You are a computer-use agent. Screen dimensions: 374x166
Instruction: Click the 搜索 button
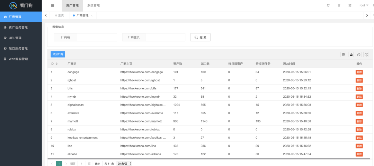[x=201, y=37]
